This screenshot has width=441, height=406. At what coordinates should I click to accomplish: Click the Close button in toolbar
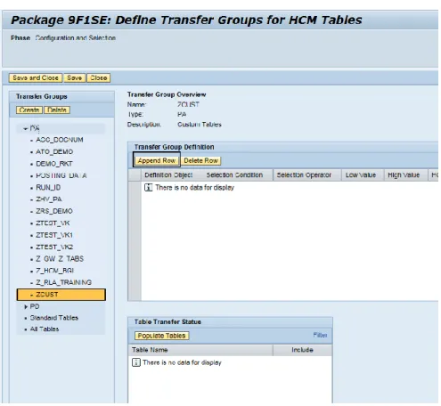[99, 77]
